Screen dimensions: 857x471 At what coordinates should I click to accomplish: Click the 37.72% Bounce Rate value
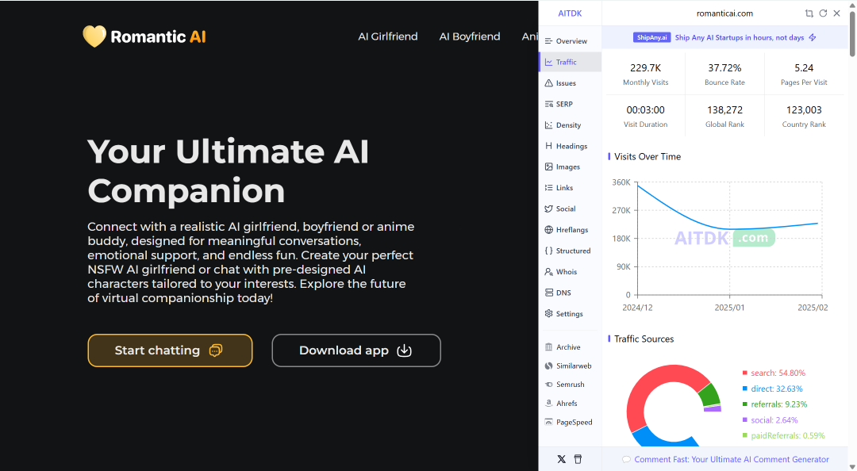pos(724,67)
